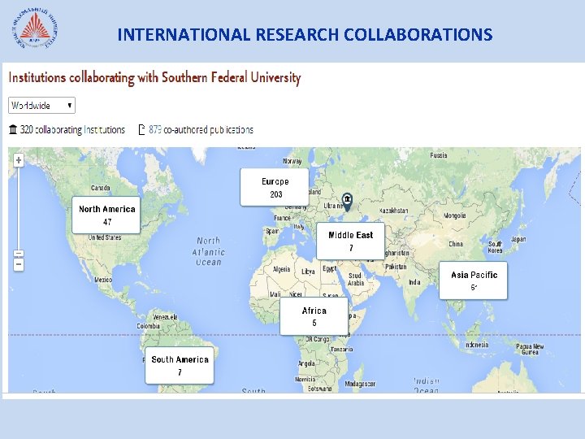Click the Mexico label on the map
The image size is (585, 439).
click(103, 280)
